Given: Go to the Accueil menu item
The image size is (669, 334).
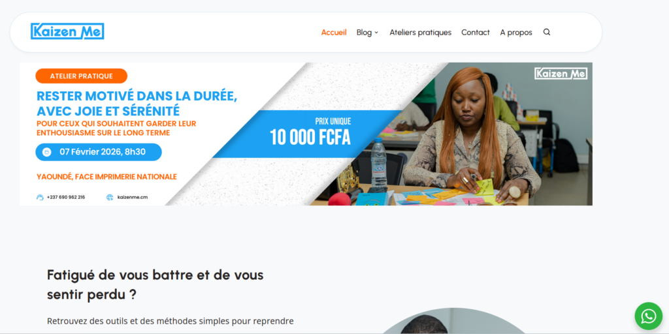Looking at the screenshot, I should 334,33.
